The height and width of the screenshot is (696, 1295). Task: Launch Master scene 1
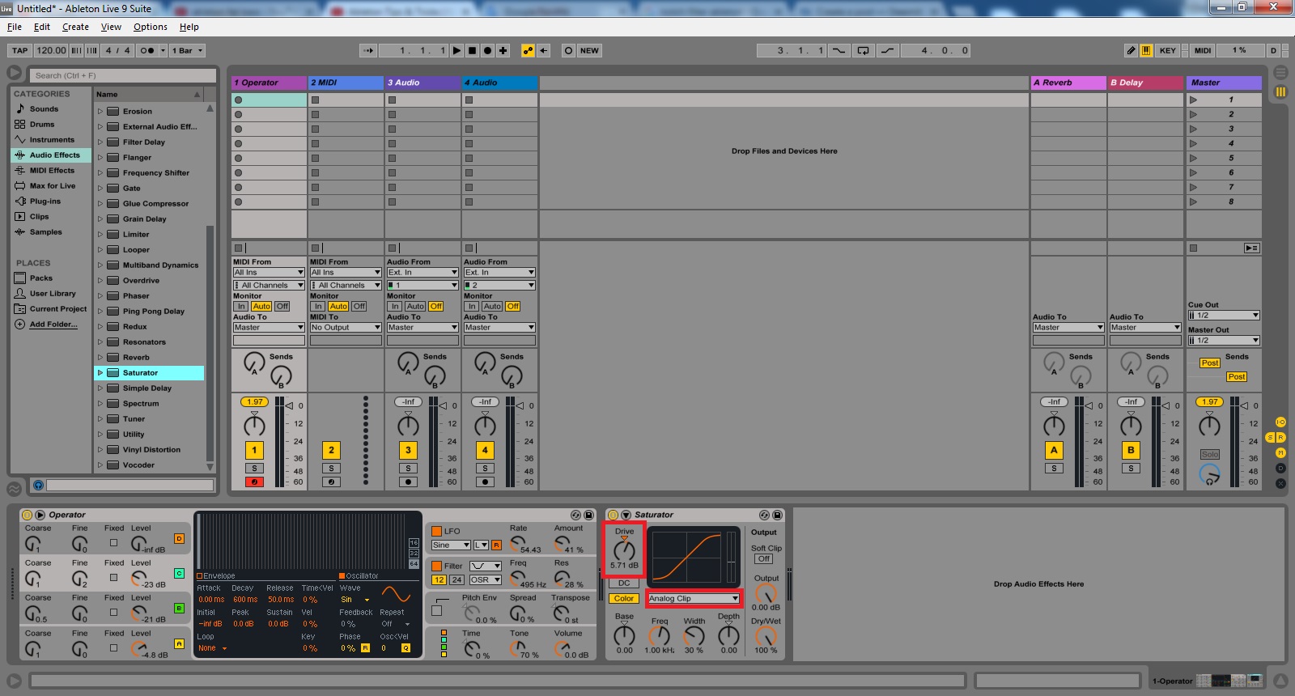(x=1193, y=100)
